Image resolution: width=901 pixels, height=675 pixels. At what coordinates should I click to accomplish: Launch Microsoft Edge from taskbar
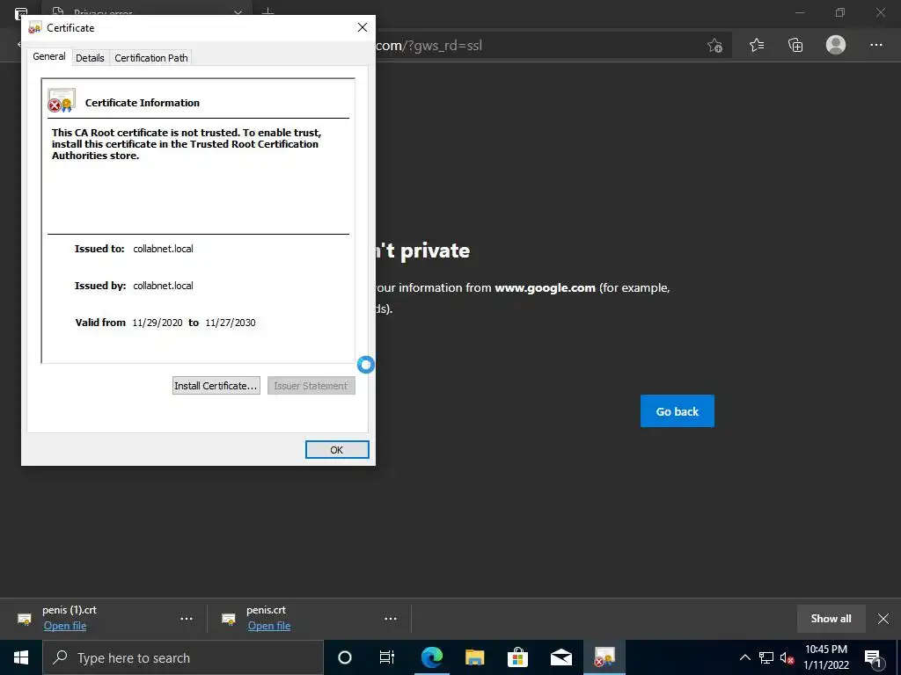[431, 657]
